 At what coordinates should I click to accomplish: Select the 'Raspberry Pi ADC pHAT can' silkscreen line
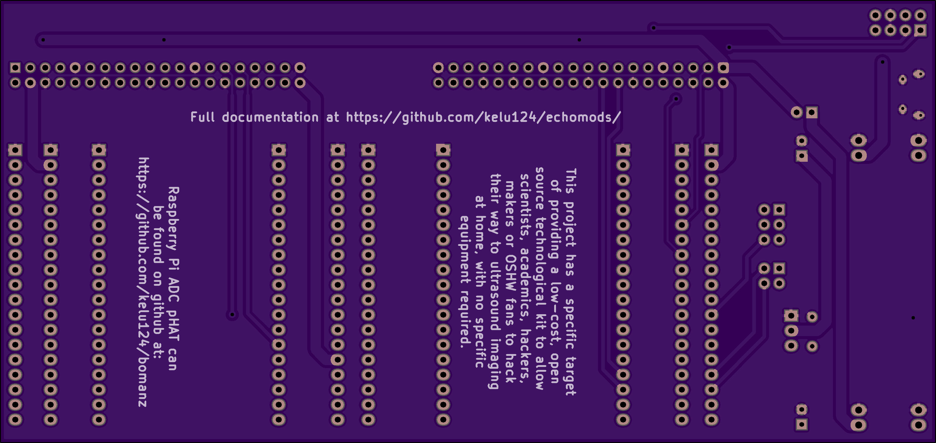[173, 279]
